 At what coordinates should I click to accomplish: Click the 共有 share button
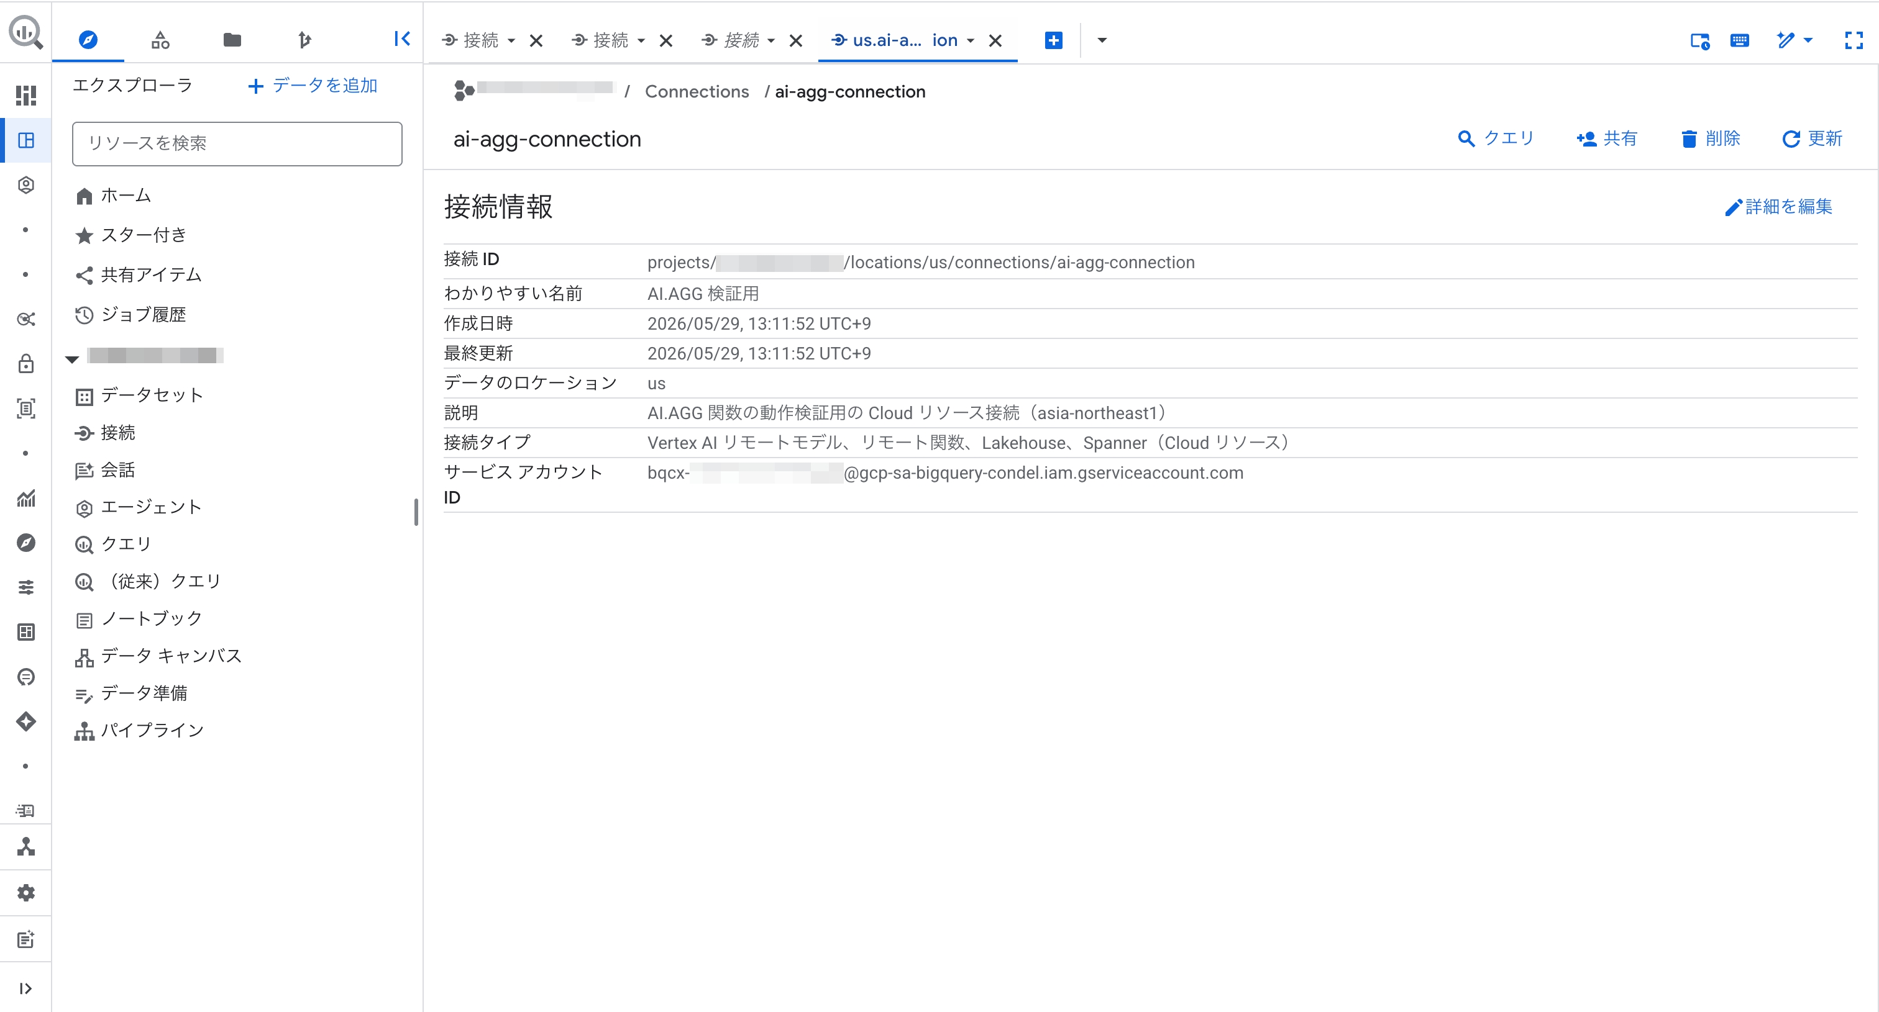pyautogui.click(x=1606, y=138)
